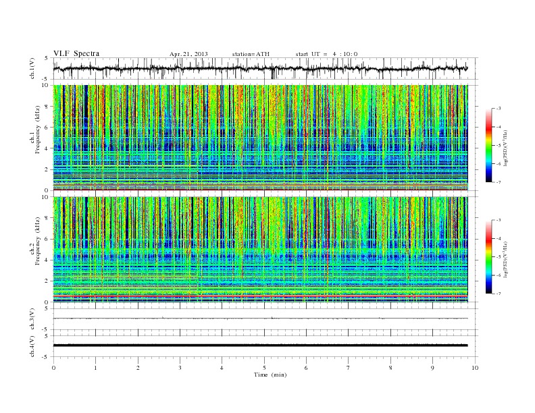This screenshot has width=535, height=413.
Task: Click the "3" minute tick label
Action: pyautogui.click(x=180, y=368)
